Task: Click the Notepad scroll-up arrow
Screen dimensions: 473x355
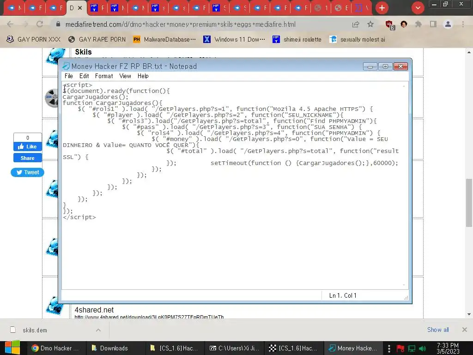Action: pos(404,86)
